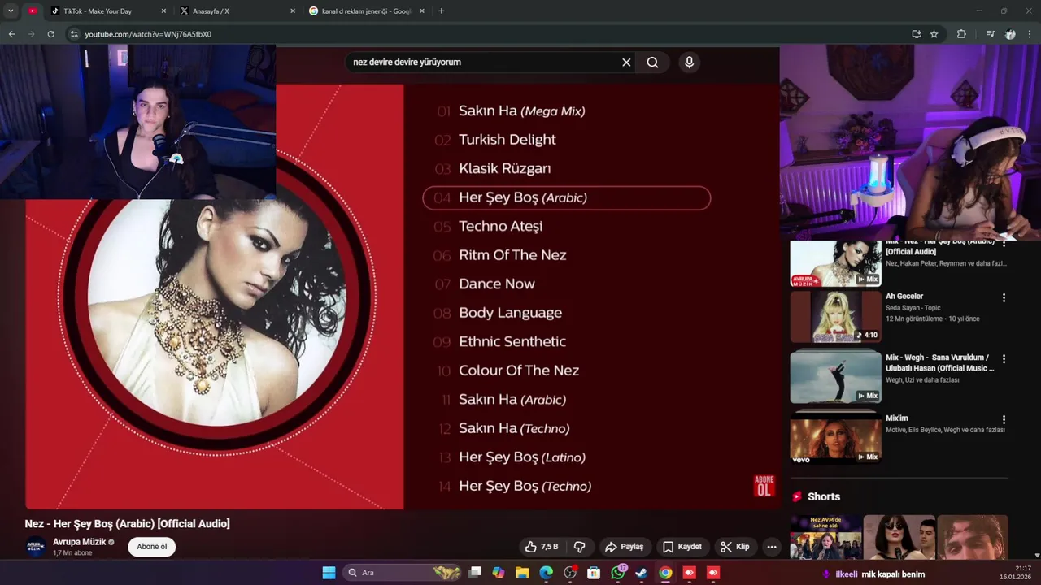The height and width of the screenshot is (585, 1041).
Task: Clear the YouTube search query with X
Action: [626, 63]
